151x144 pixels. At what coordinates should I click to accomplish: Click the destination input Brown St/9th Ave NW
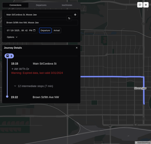coord(41,23)
